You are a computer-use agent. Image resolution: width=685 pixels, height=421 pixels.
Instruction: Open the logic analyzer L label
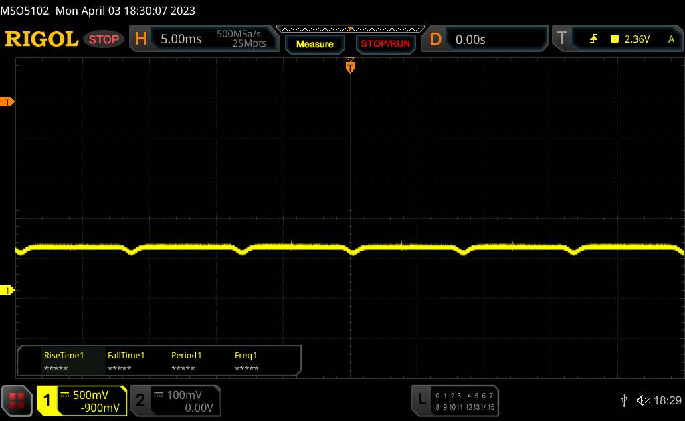click(x=421, y=399)
